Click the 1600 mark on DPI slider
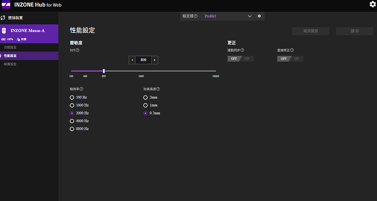The width and height of the screenshot is (377, 201). [141, 76]
